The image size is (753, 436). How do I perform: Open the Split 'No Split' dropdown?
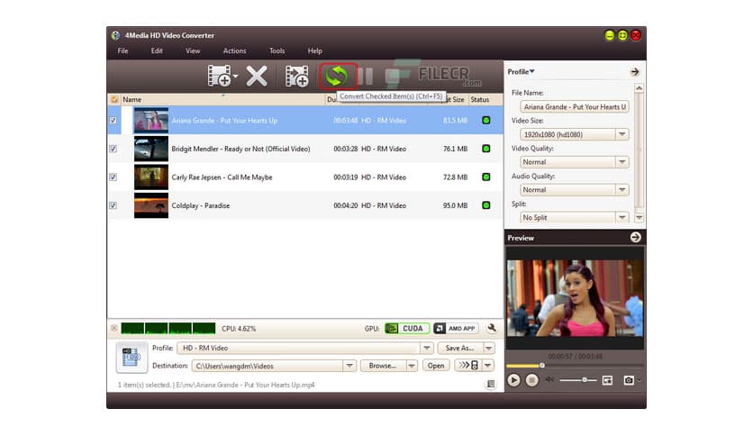pyautogui.click(x=575, y=217)
